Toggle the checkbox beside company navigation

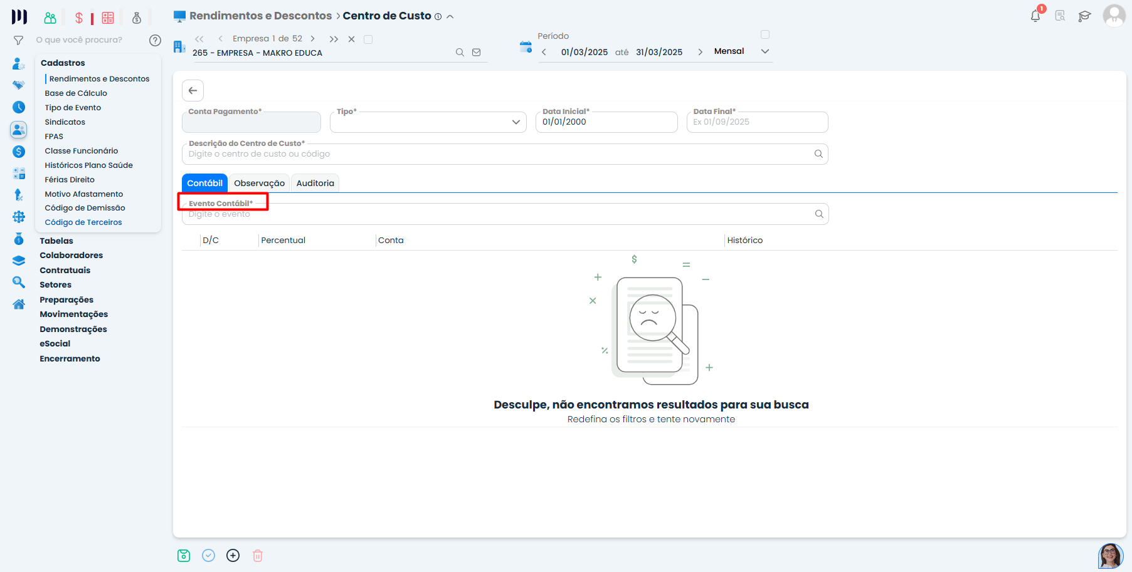368,39
